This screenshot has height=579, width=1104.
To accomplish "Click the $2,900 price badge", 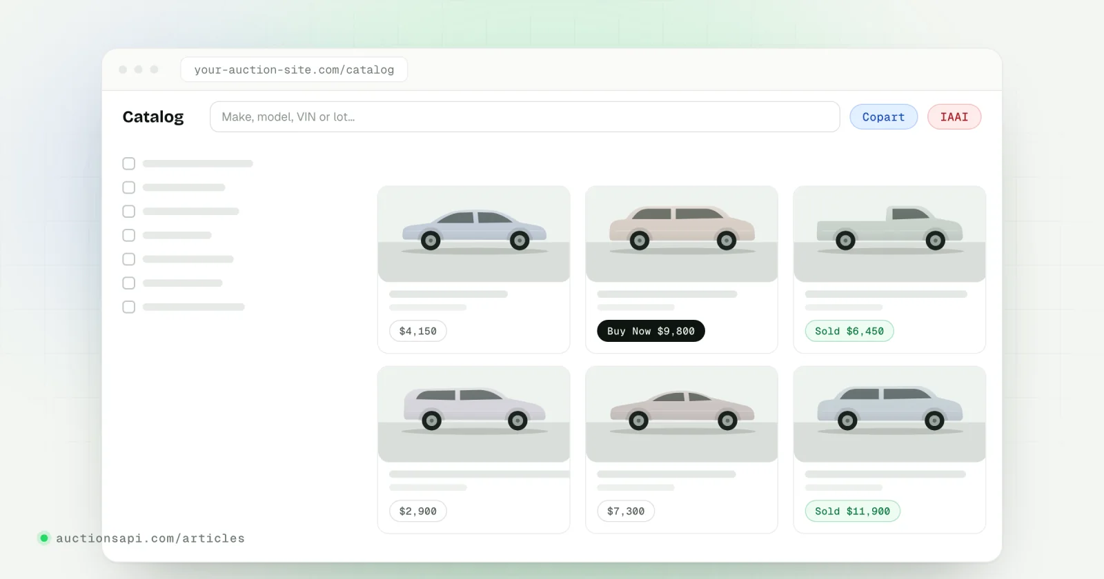I will coord(418,511).
